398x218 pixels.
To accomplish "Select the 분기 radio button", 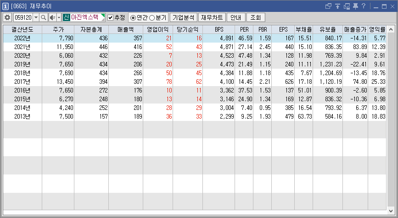I will coord(152,18).
